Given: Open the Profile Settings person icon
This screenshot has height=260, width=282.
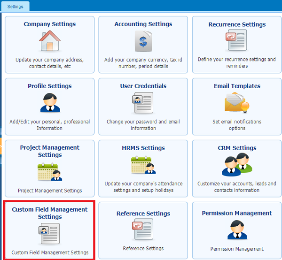Looking at the screenshot, I should tap(50, 103).
